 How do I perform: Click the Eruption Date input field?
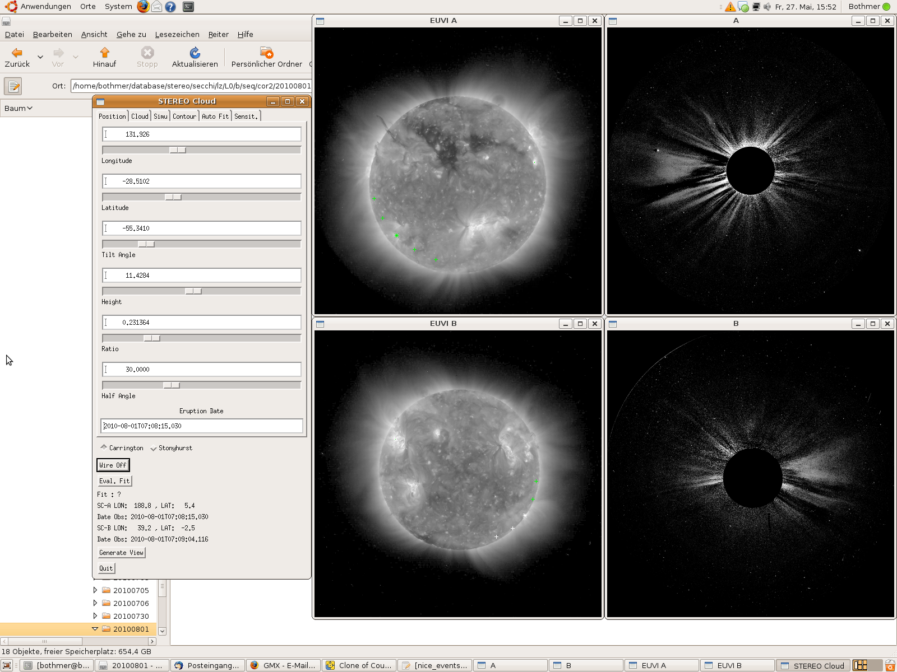click(x=202, y=426)
